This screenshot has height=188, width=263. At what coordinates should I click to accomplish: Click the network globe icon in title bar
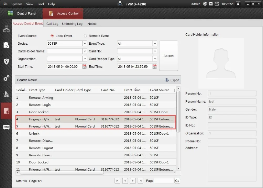pos(205,4)
